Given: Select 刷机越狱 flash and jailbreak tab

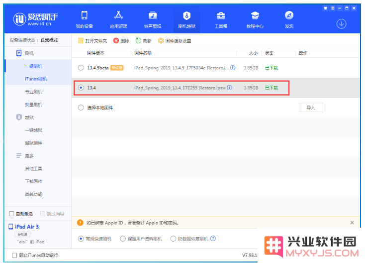Looking at the screenshot, I should click(x=186, y=19).
